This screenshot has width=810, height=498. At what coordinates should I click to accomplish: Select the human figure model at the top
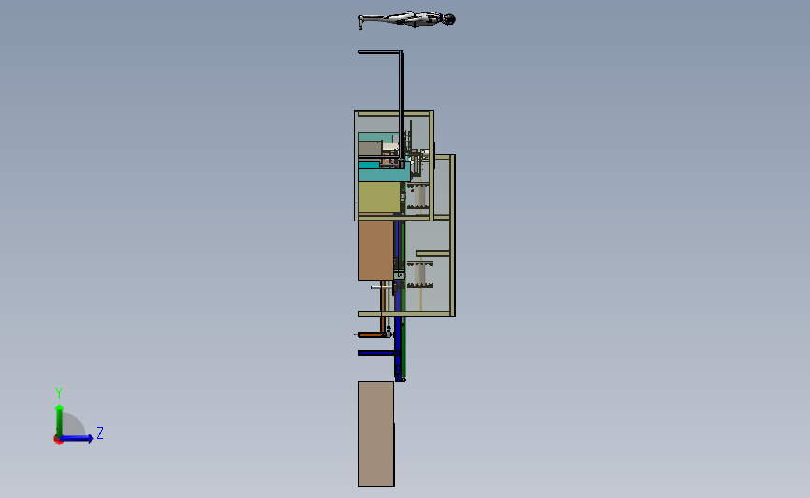[406, 21]
